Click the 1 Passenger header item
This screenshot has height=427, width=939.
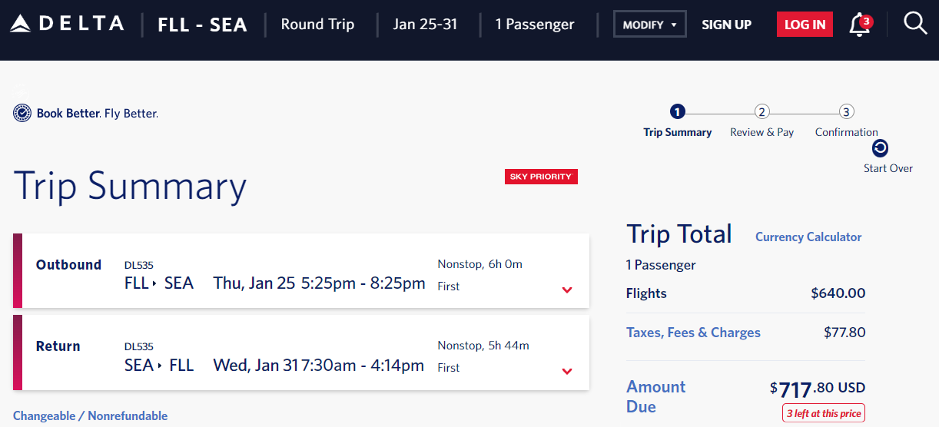535,25
